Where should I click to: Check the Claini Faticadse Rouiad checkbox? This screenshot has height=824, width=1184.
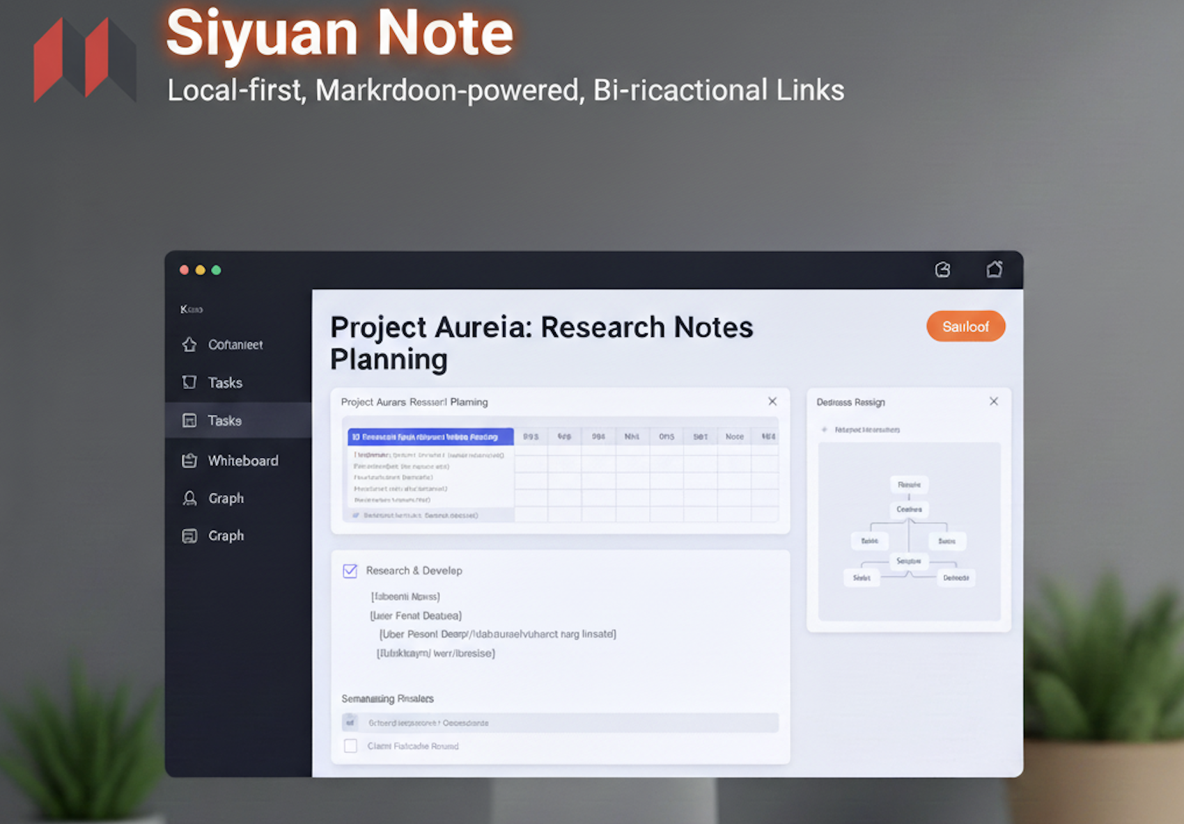350,746
